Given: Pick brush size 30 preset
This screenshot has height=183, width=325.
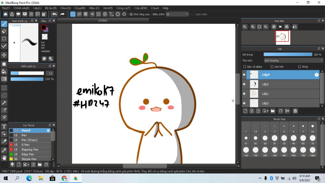Looking at the screenshot, I should (x=284, y=139).
